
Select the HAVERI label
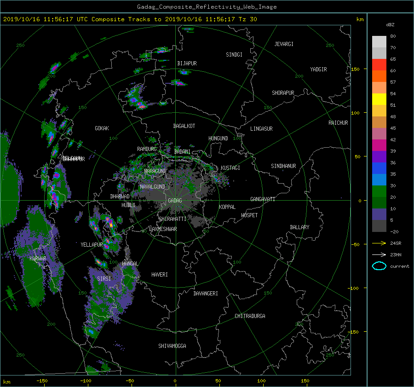tap(160, 275)
